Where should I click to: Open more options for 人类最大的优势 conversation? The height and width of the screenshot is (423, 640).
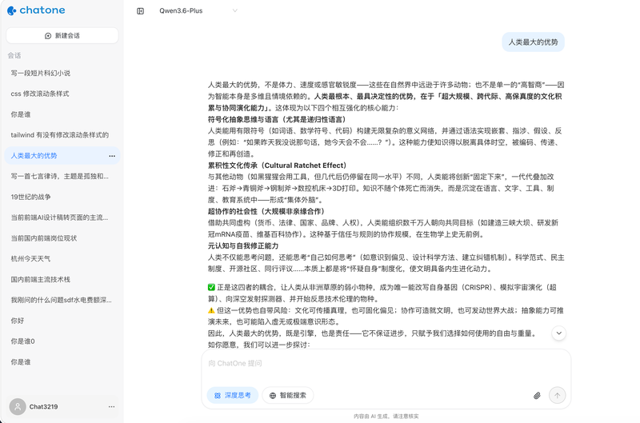pos(112,156)
